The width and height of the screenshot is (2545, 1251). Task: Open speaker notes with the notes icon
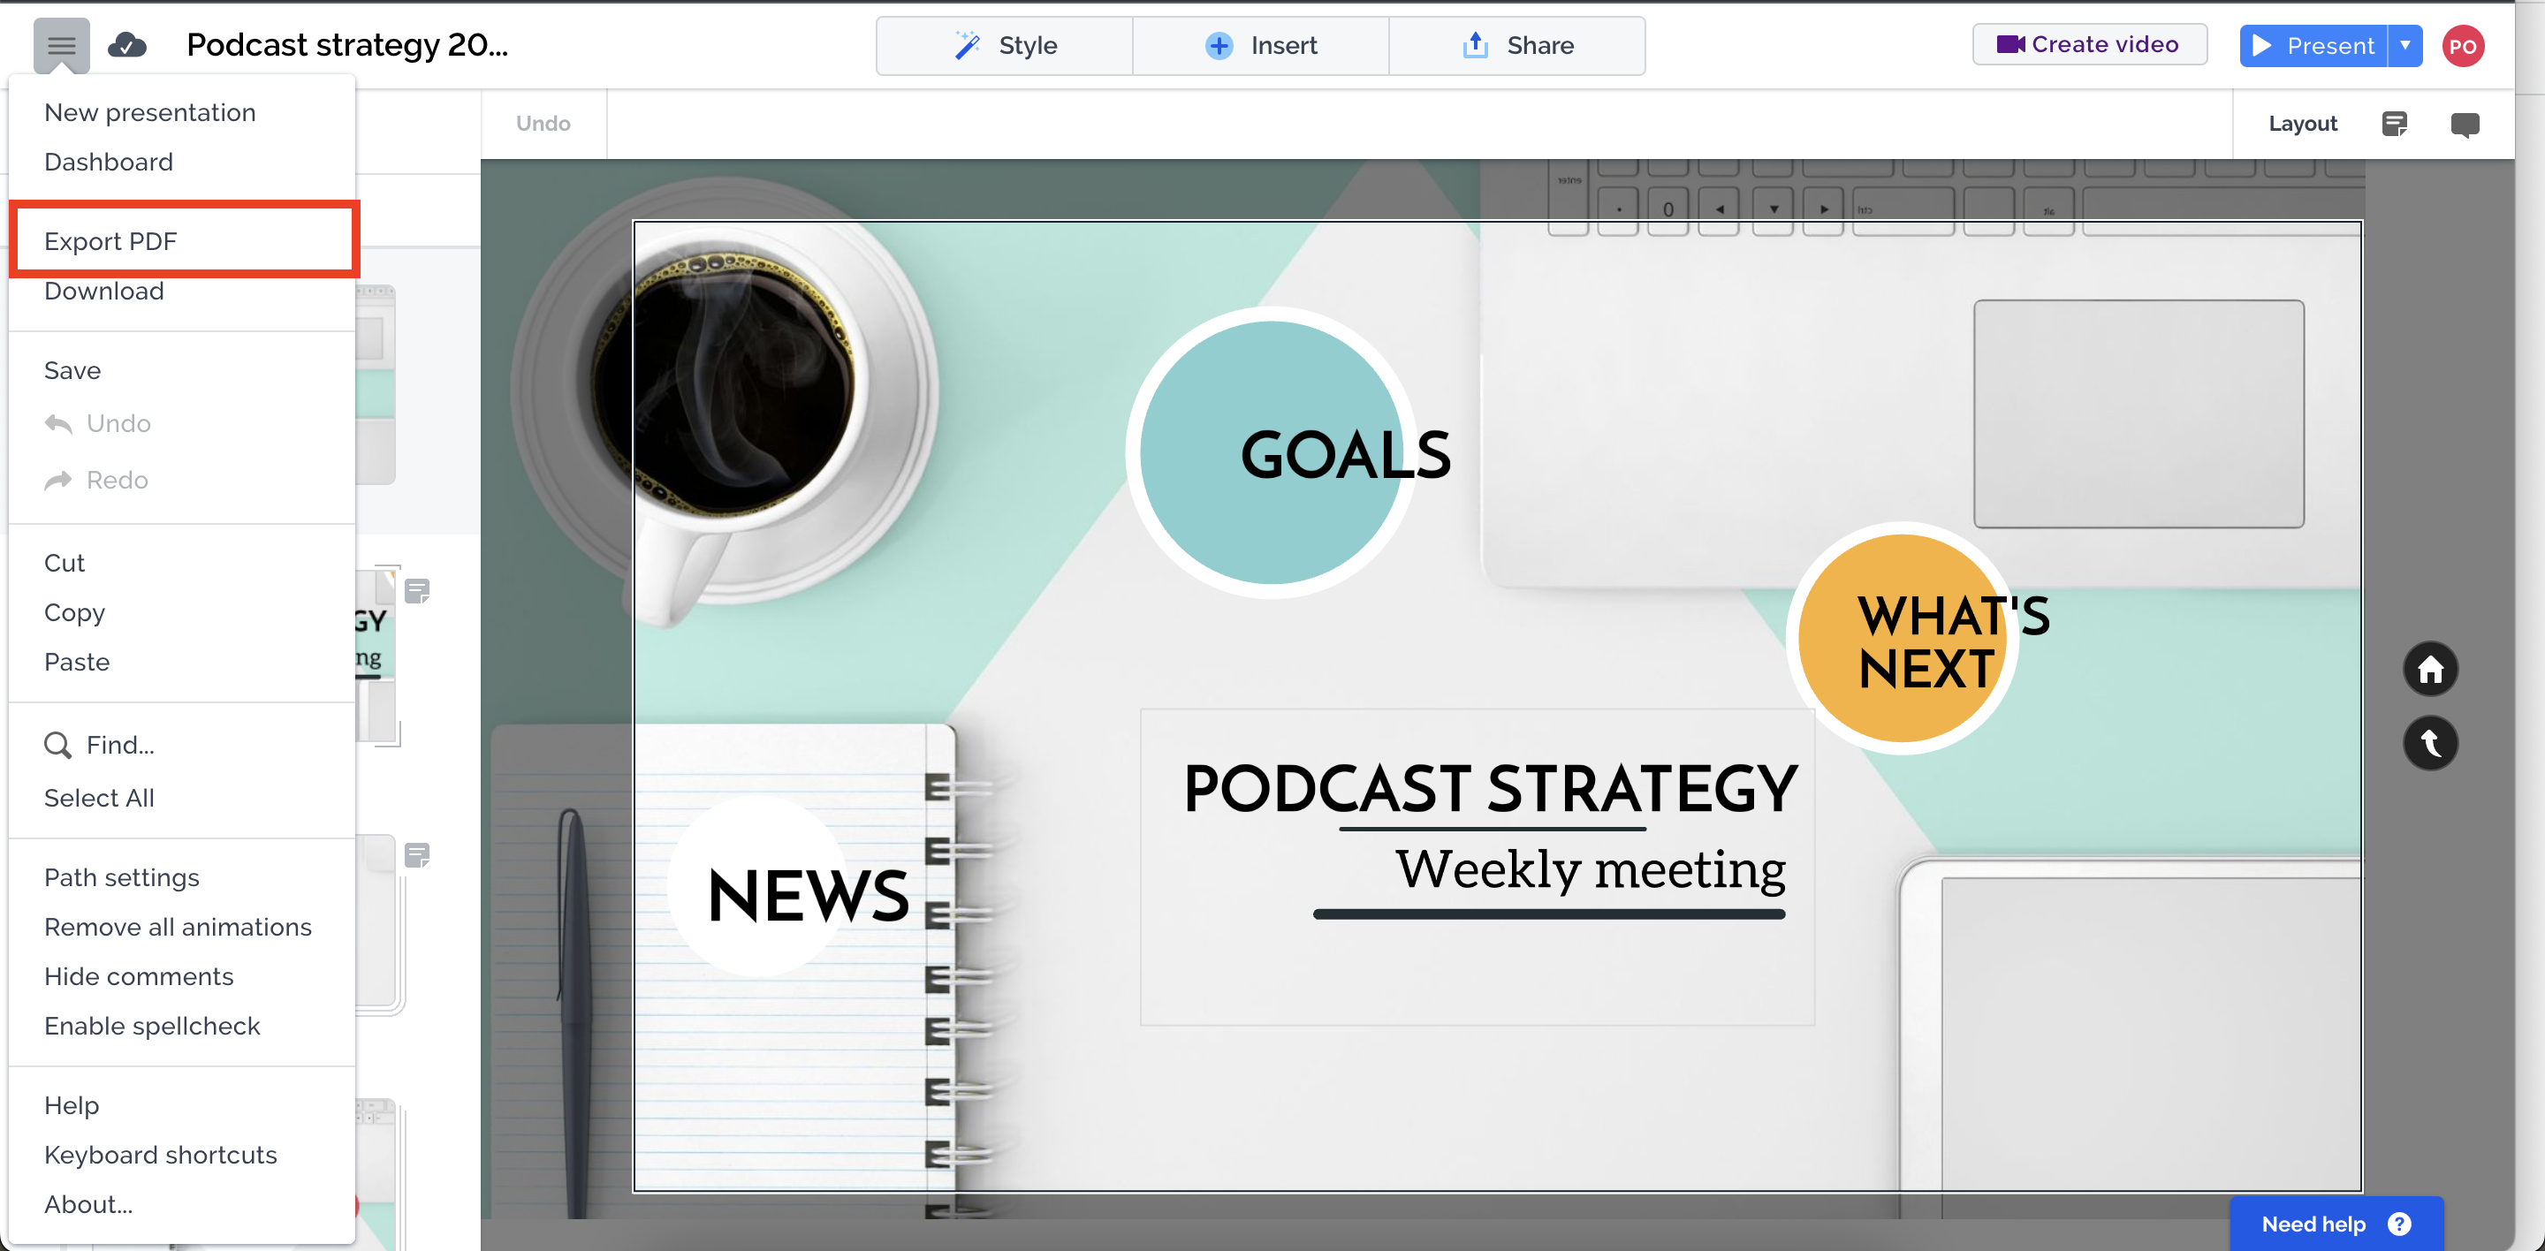click(x=2395, y=124)
